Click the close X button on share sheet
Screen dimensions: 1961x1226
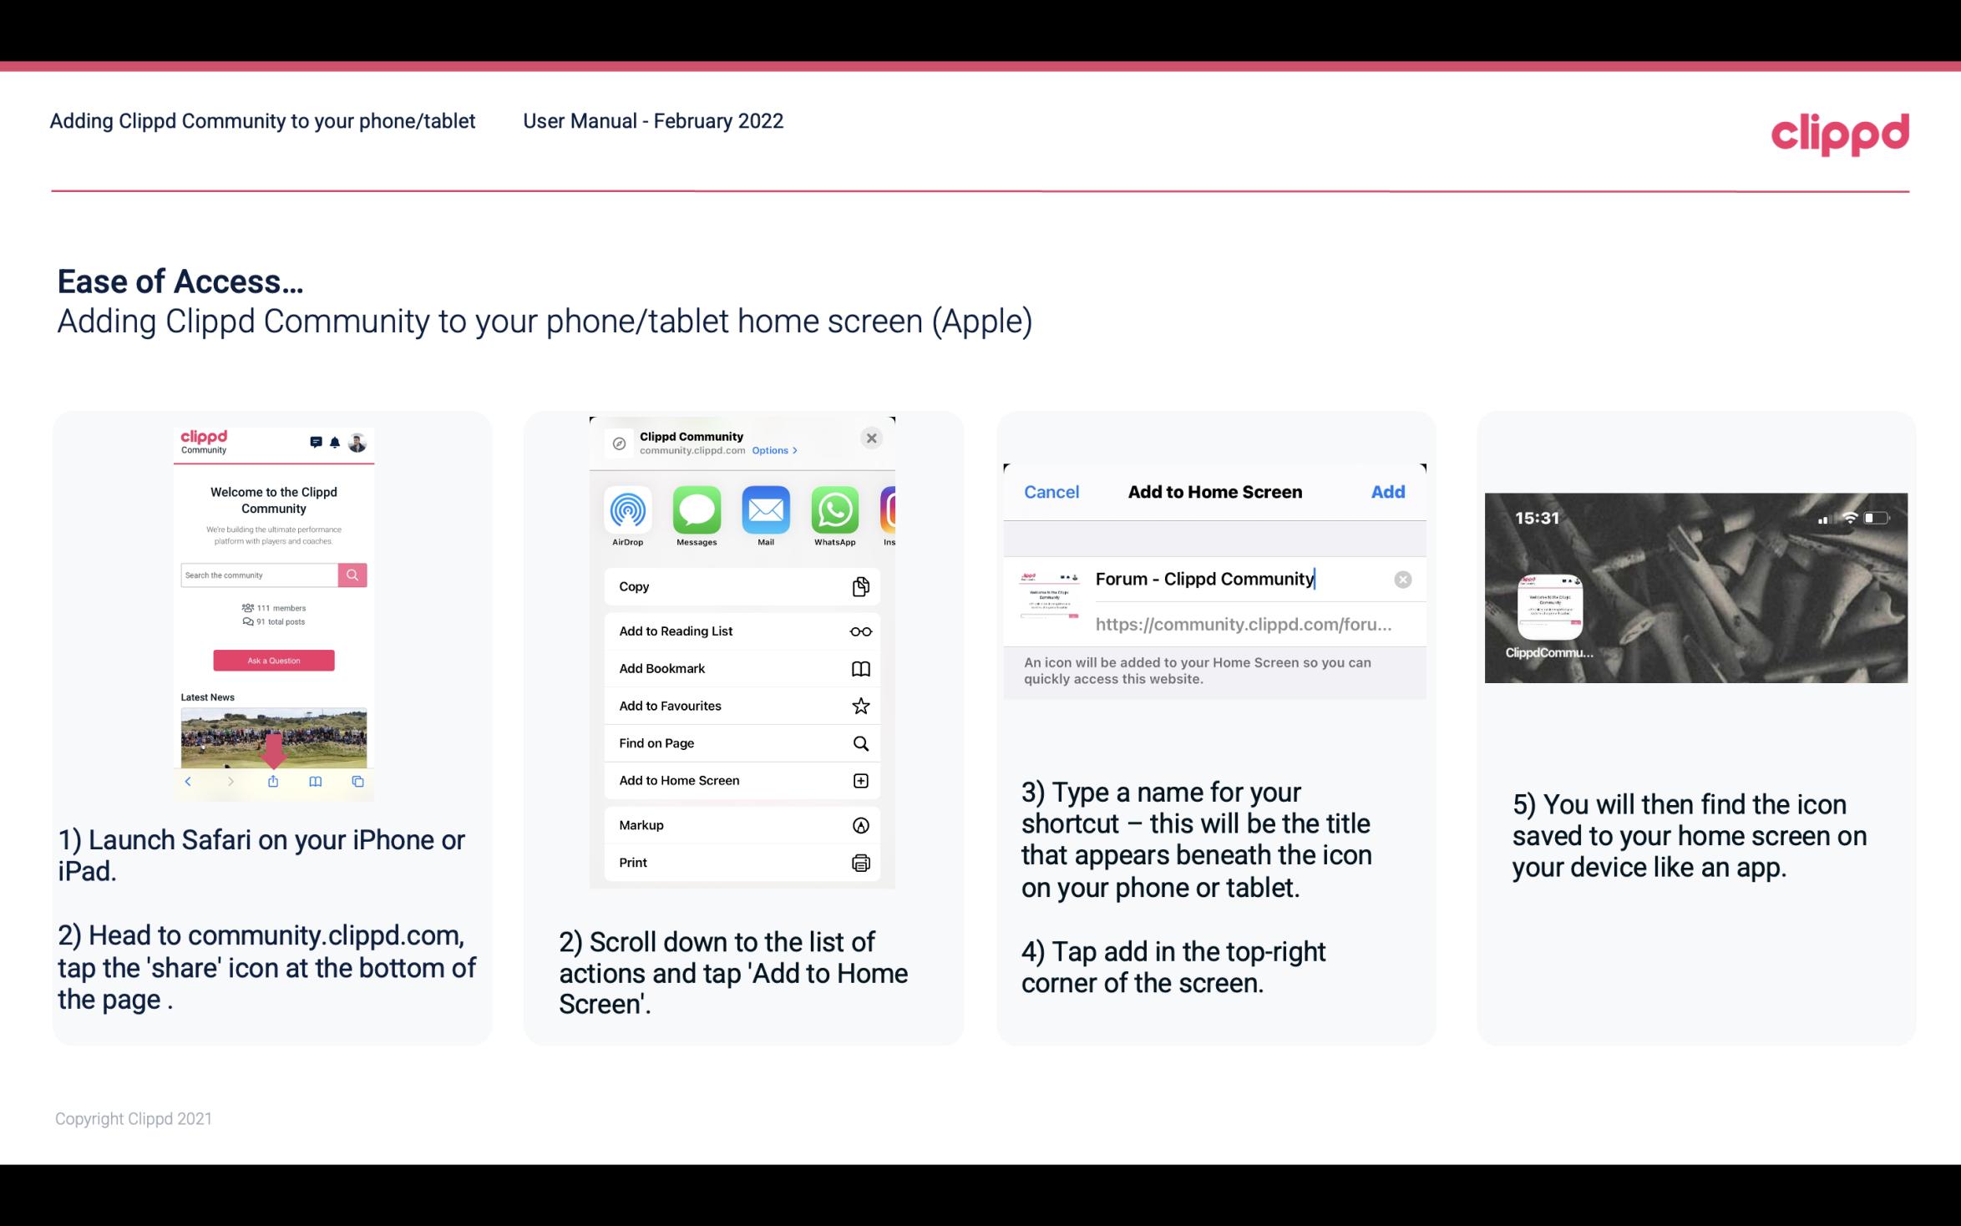(871, 438)
